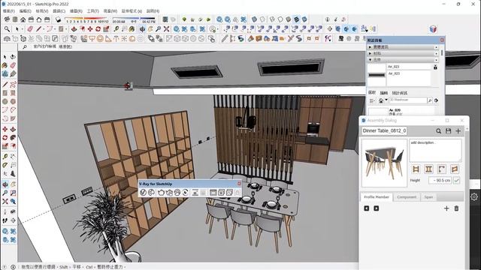The image size is (481, 270).
Task: Open the third menu bar item (View)
Action: pyautogui.click(x=42, y=11)
